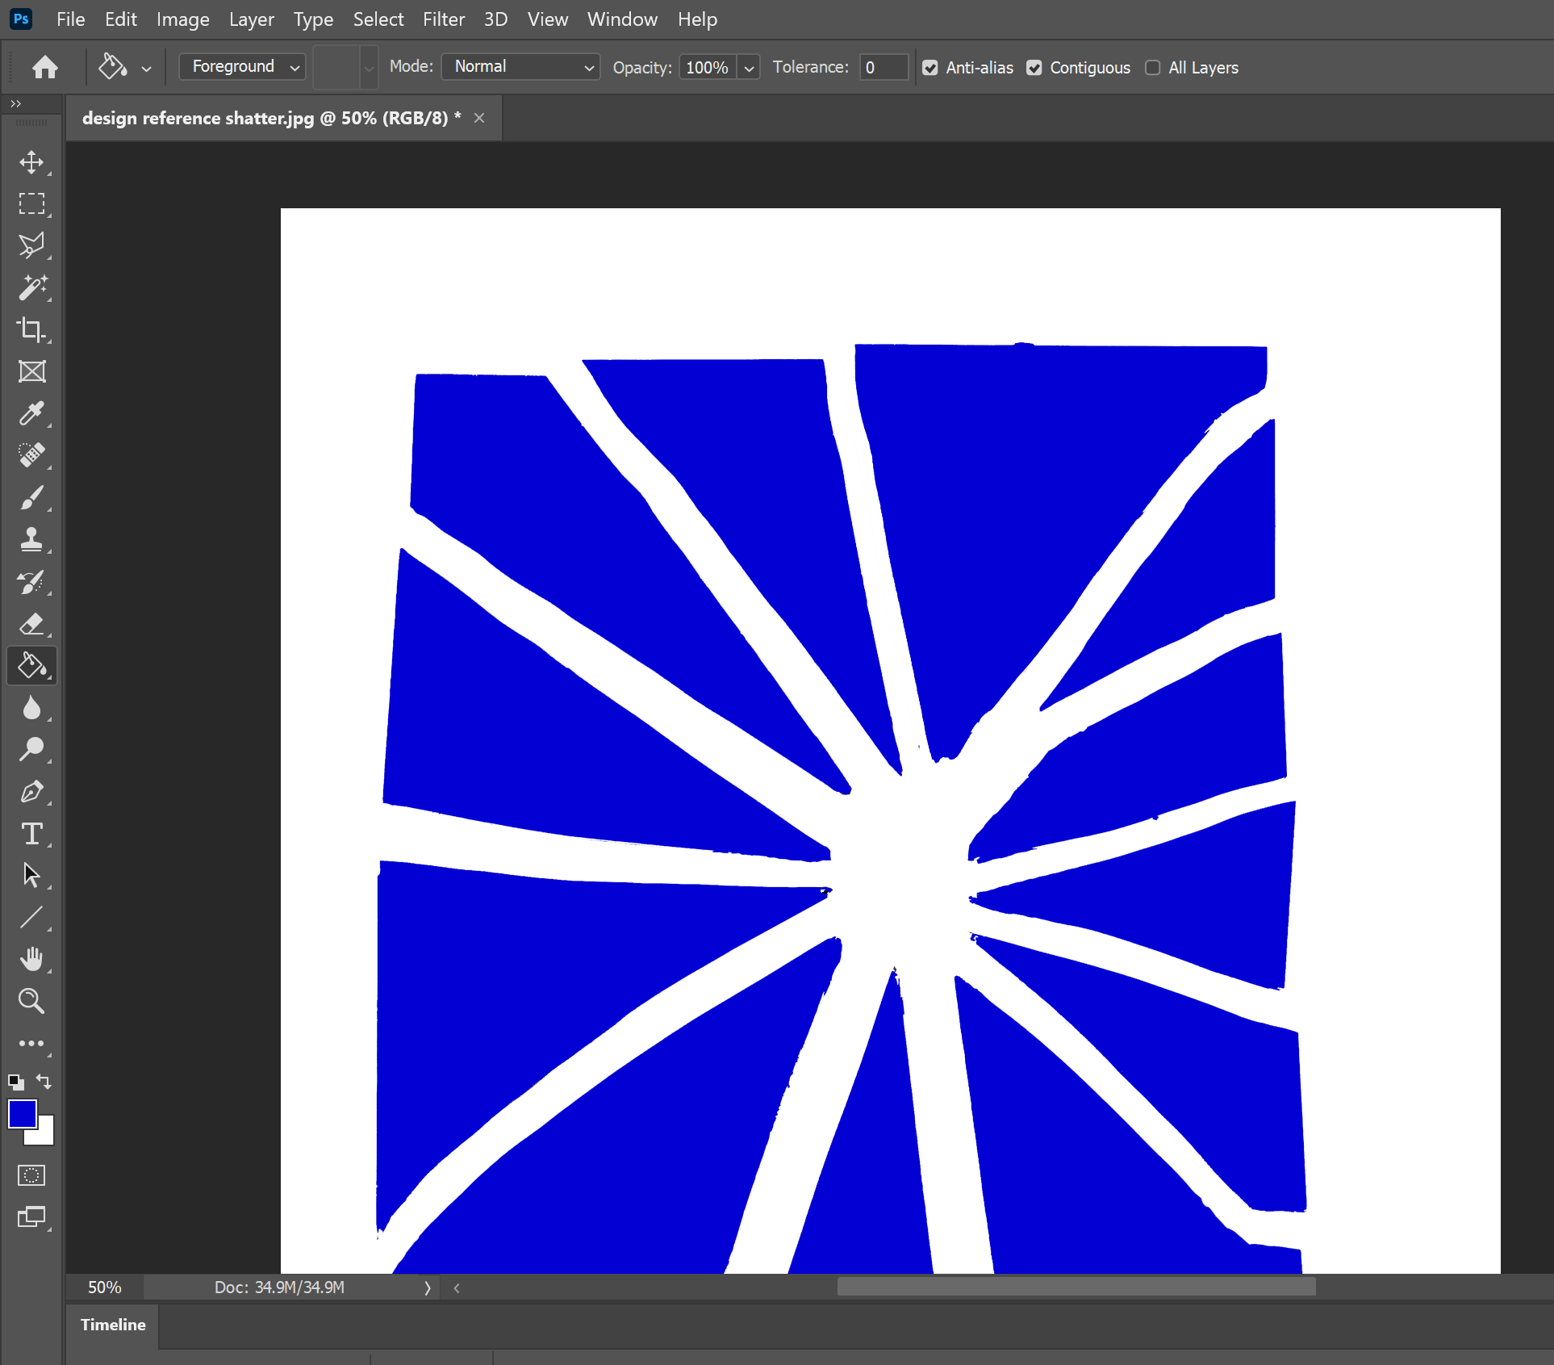Switch to the Timeline tab
This screenshot has width=1554, height=1365.
point(112,1325)
